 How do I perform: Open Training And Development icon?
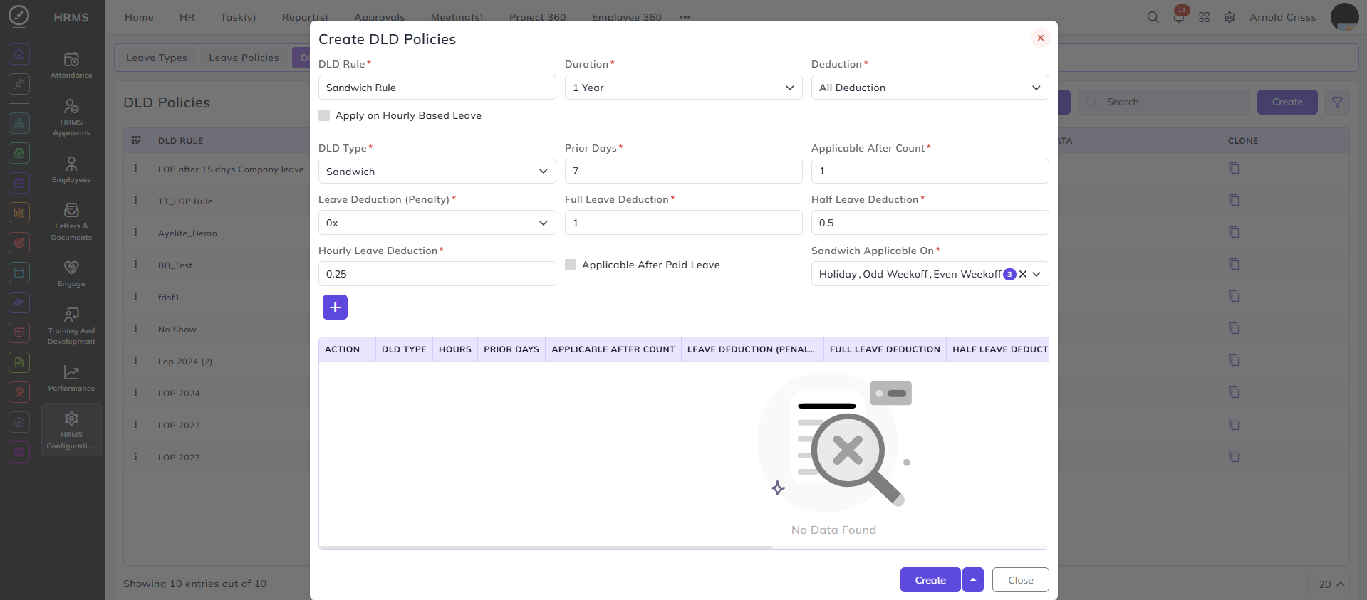(71, 325)
